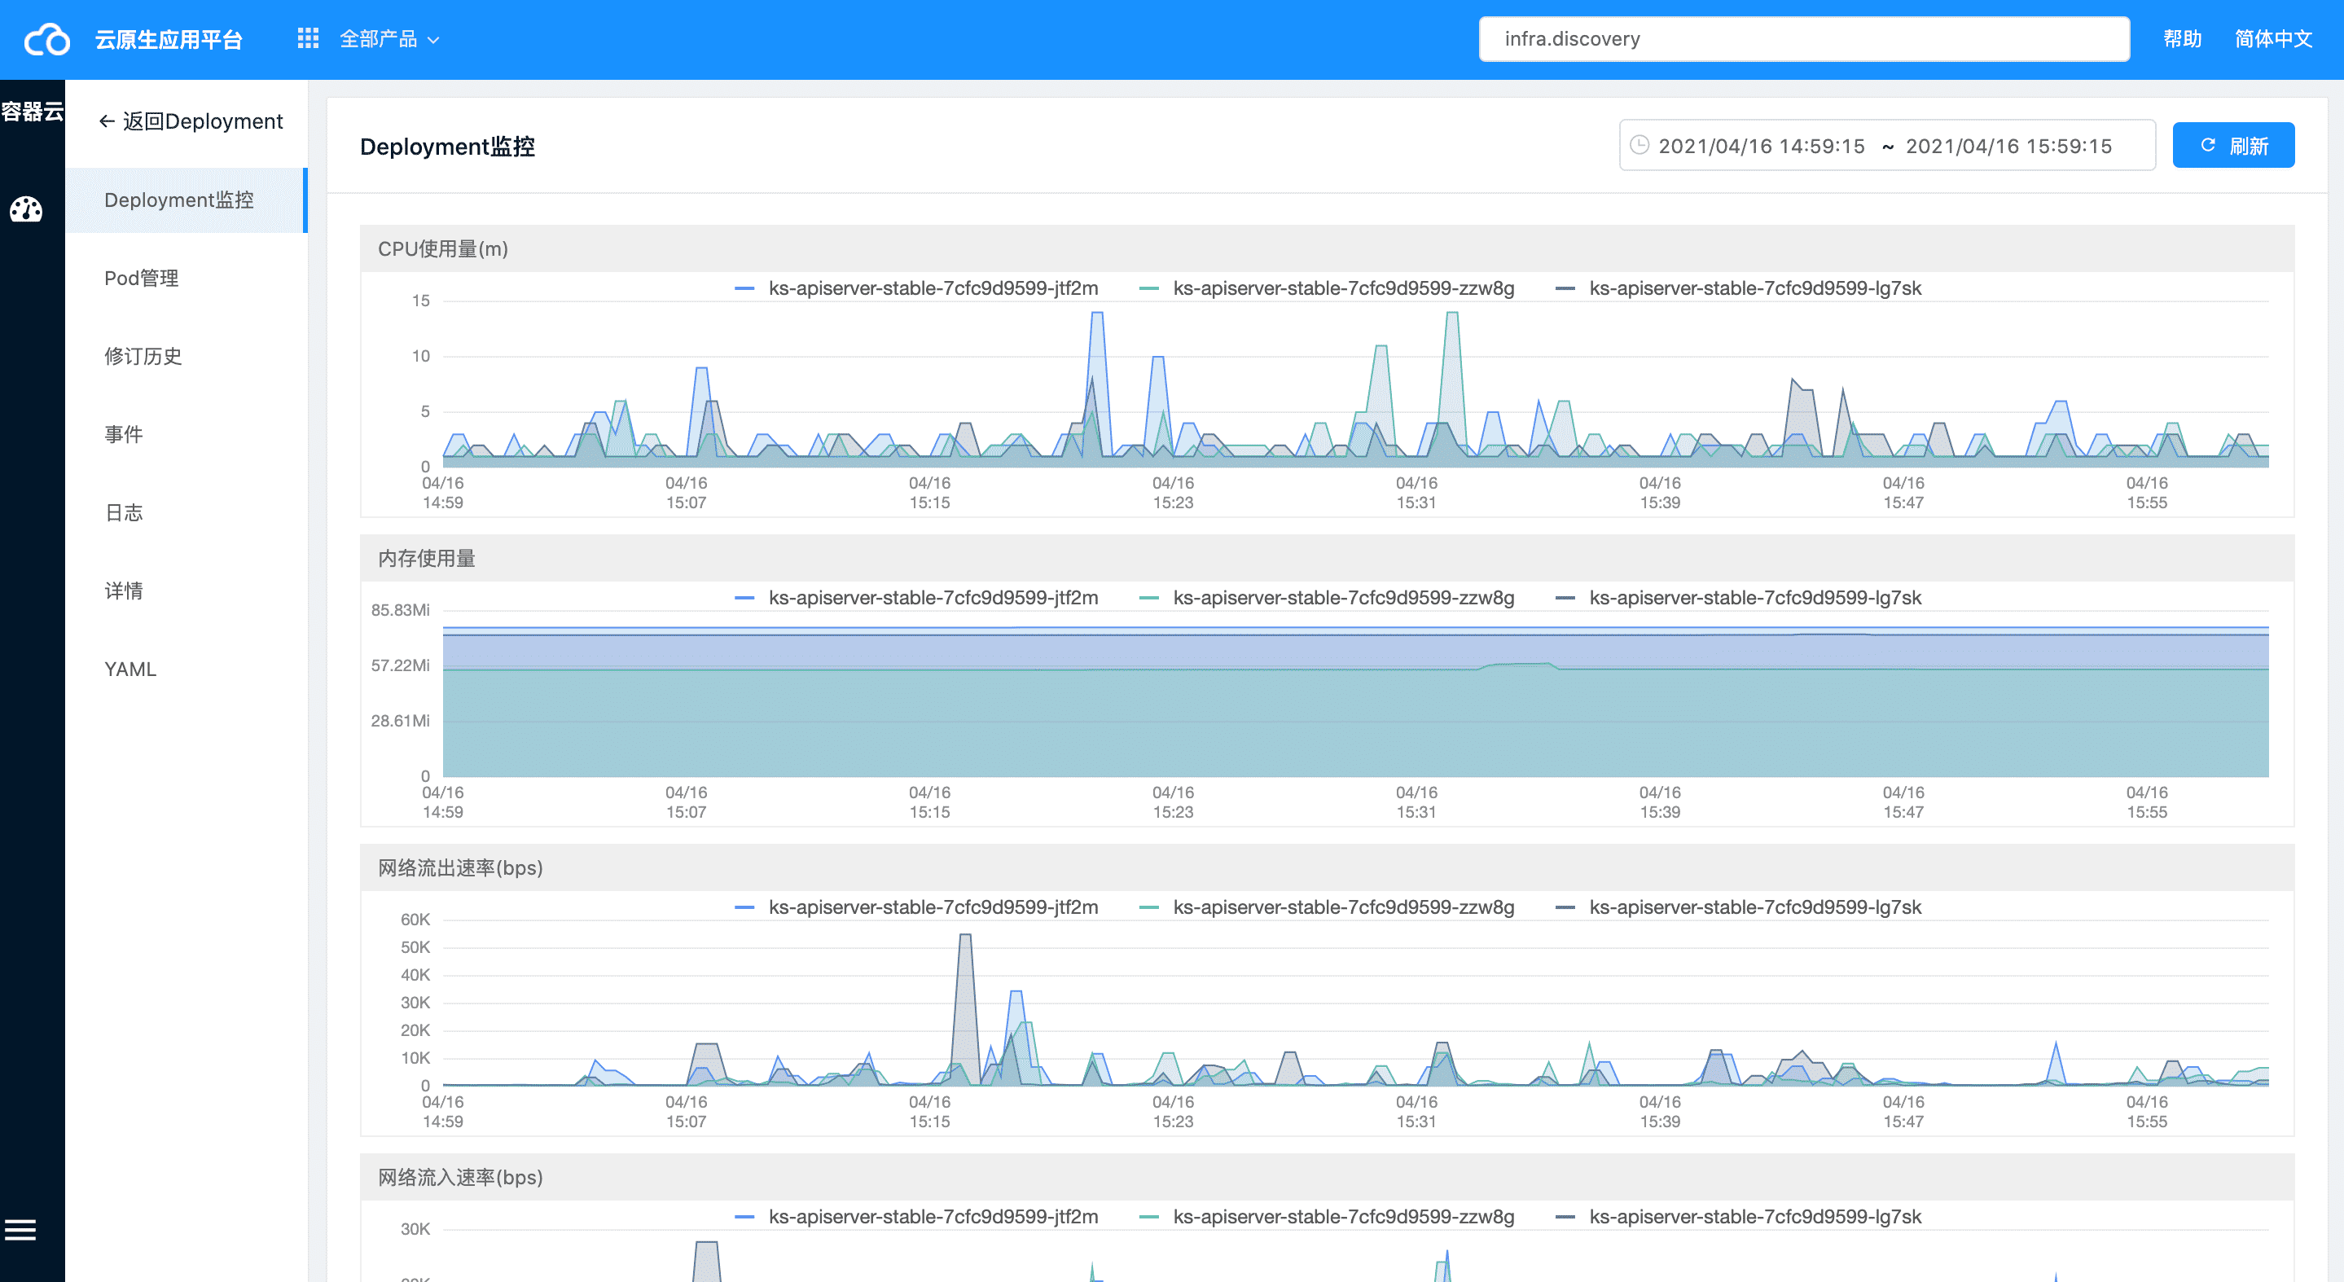Open the 事件 menu item

(187, 435)
